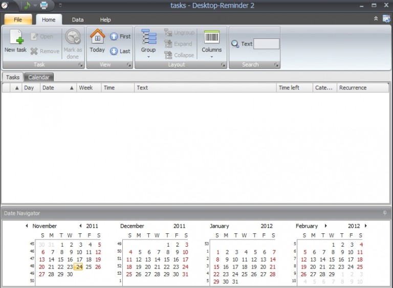
Task: Click the printer icon in title bar
Action: (44, 5)
